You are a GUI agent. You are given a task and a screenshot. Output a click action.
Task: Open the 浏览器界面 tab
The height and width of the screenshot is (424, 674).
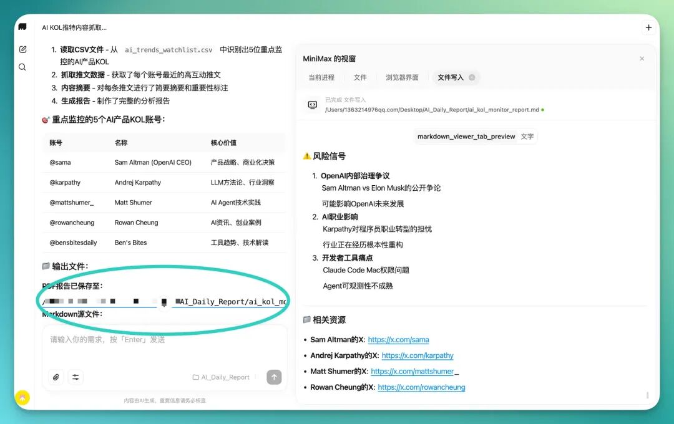coord(402,77)
